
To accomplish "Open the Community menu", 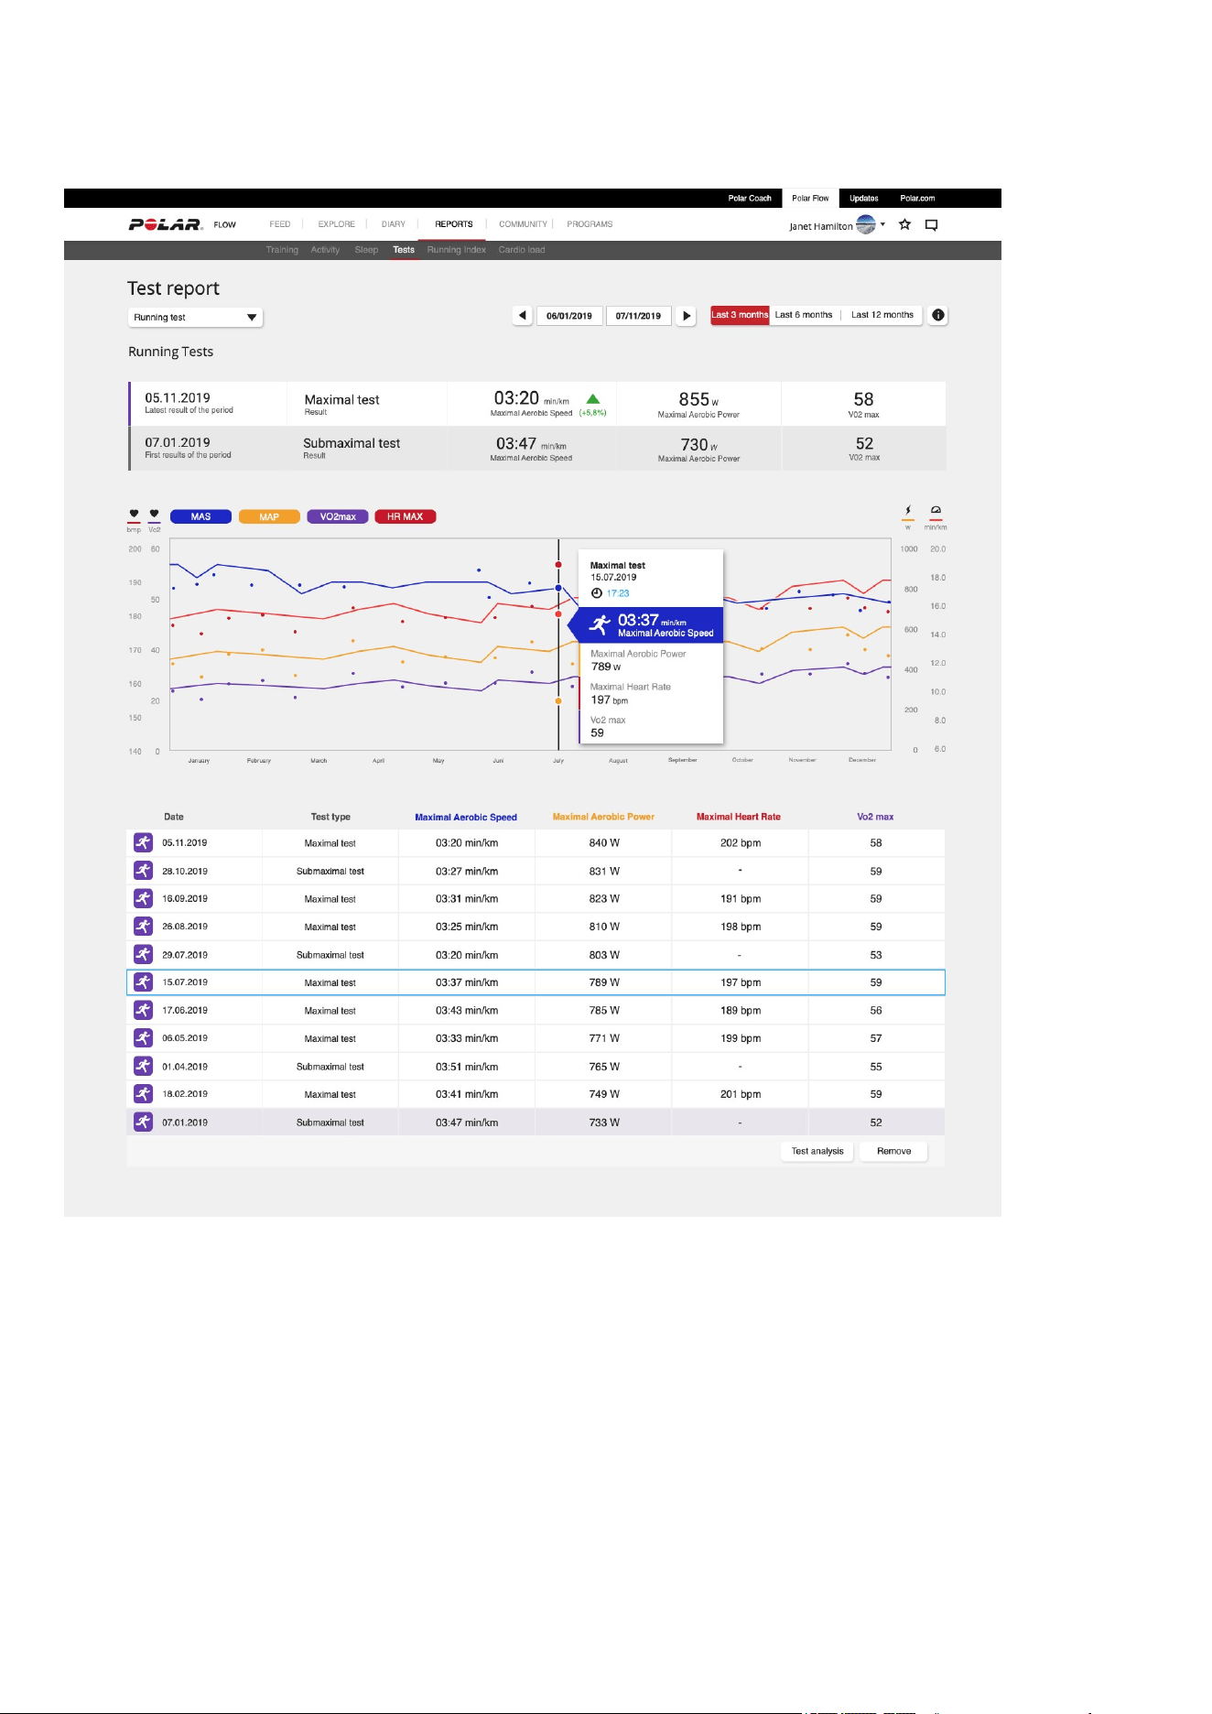I will [523, 224].
